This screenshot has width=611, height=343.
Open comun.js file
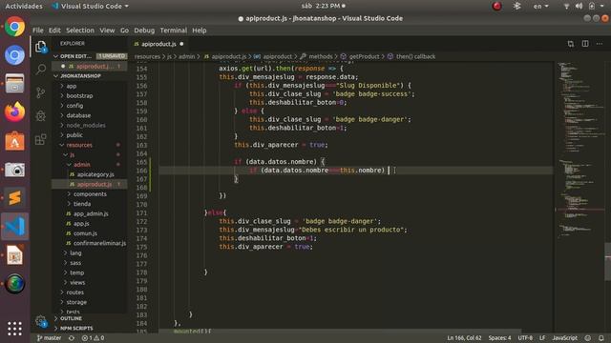pos(85,233)
